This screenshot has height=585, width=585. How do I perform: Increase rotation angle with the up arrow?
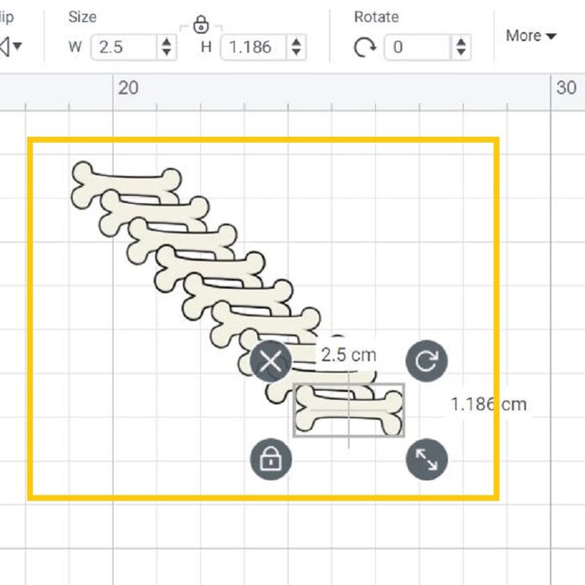tap(461, 41)
